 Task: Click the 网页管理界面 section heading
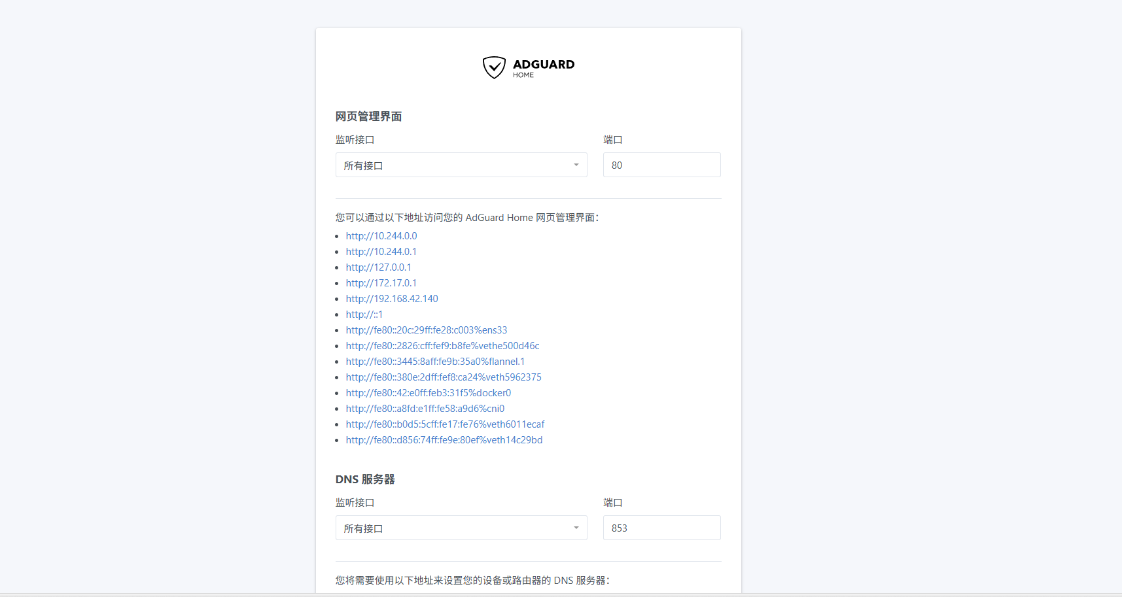click(x=369, y=116)
